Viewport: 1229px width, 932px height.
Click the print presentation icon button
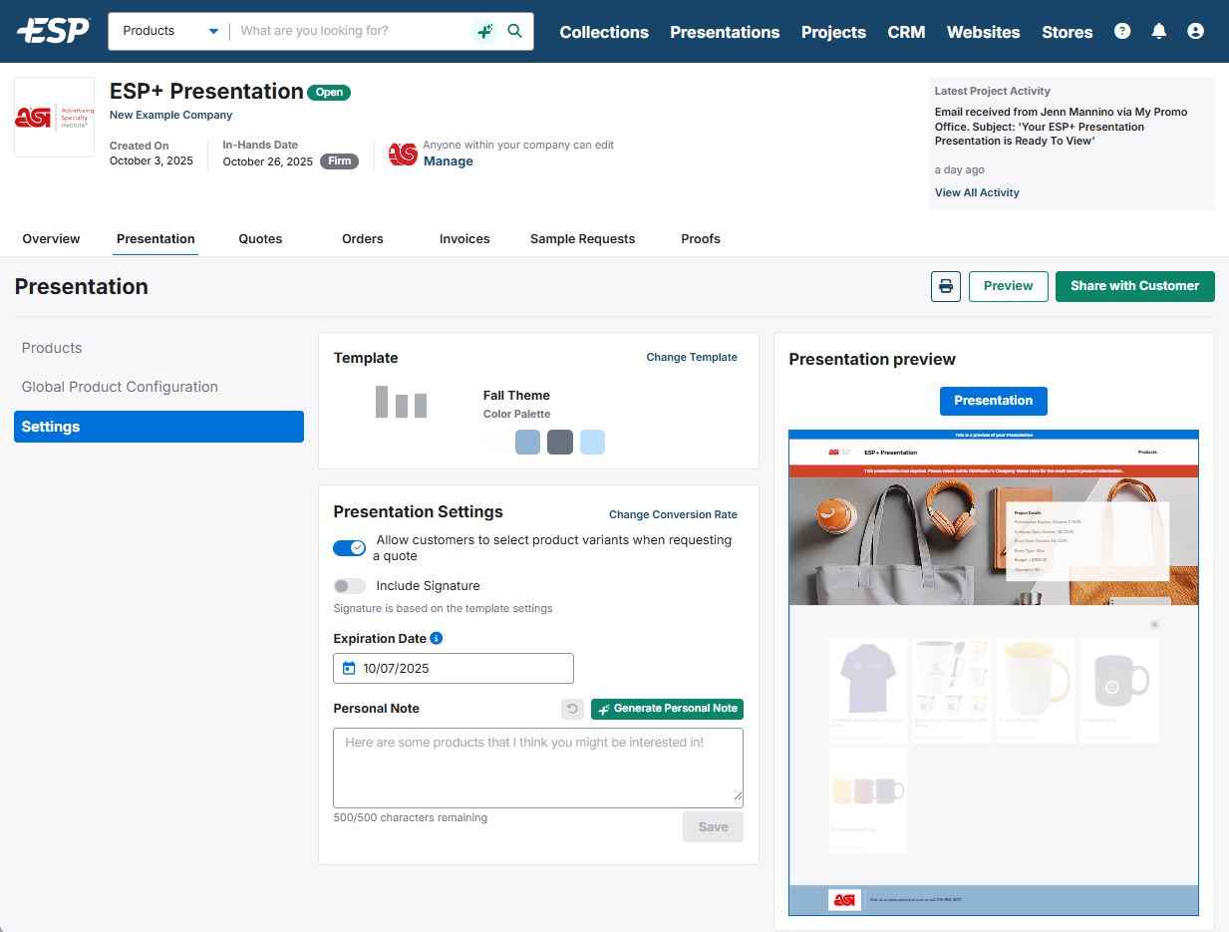click(945, 286)
